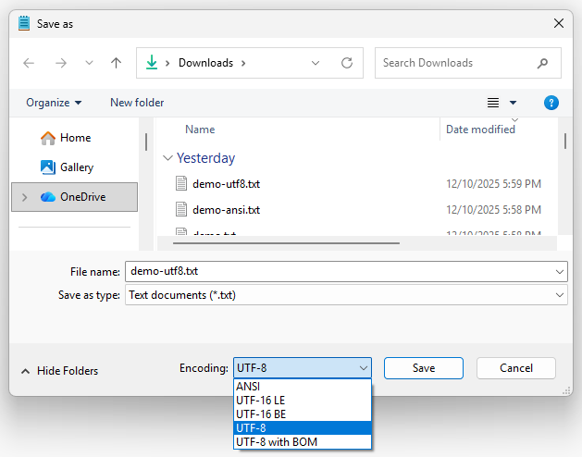The image size is (582, 457).
Task: Expand the OneDrive tree node
Action: coord(25,197)
